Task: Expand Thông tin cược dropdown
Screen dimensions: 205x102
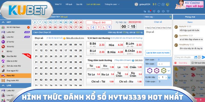Action: pyautogui.click(x=112, y=4)
